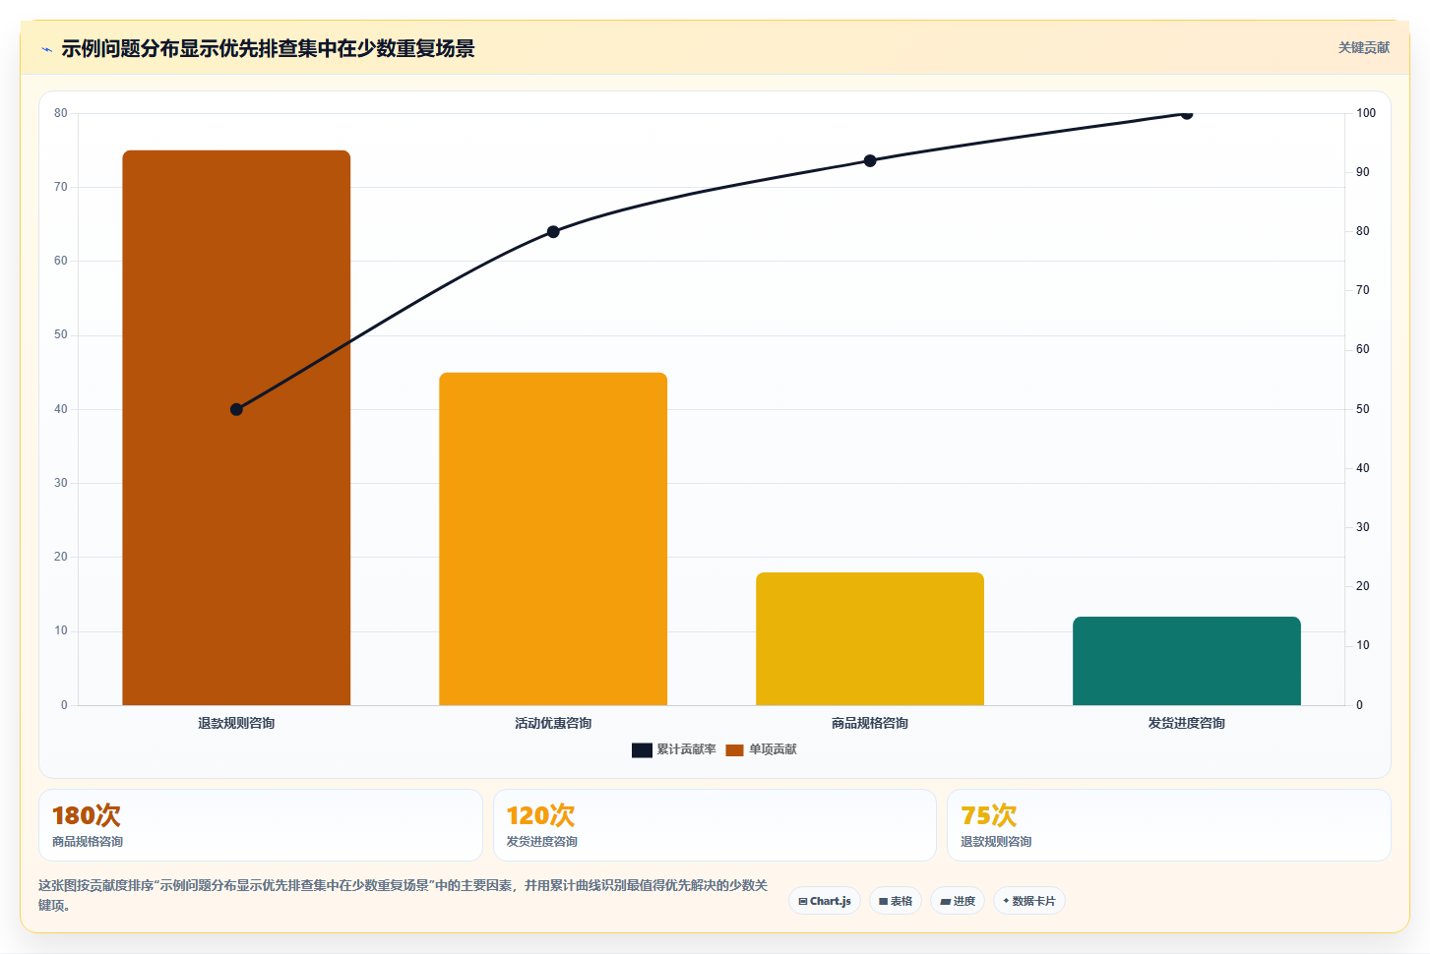Open the 180次 商品规格咨询 stat card
The width and height of the screenshot is (1430, 954).
coord(261,825)
